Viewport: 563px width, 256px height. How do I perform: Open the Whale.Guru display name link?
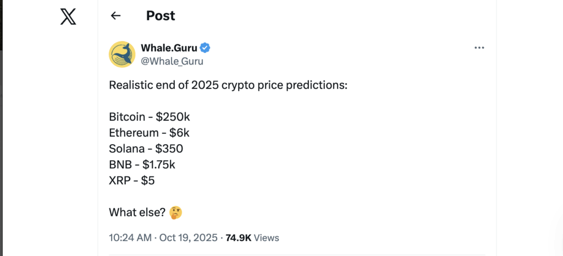pyautogui.click(x=169, y=48)
